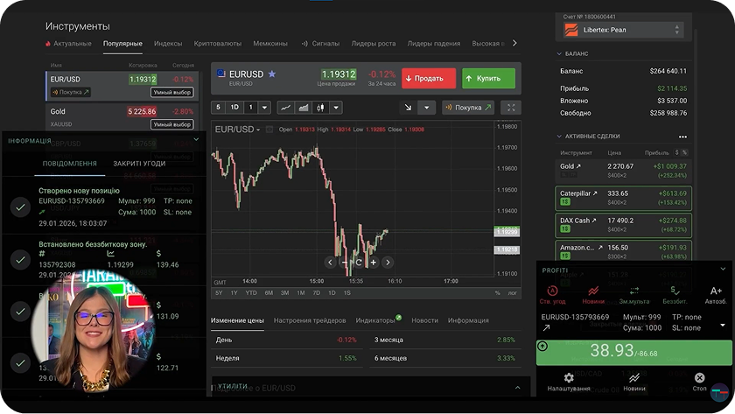
Task: Switch to line chart type icon
Action: (x=286, y=108)
